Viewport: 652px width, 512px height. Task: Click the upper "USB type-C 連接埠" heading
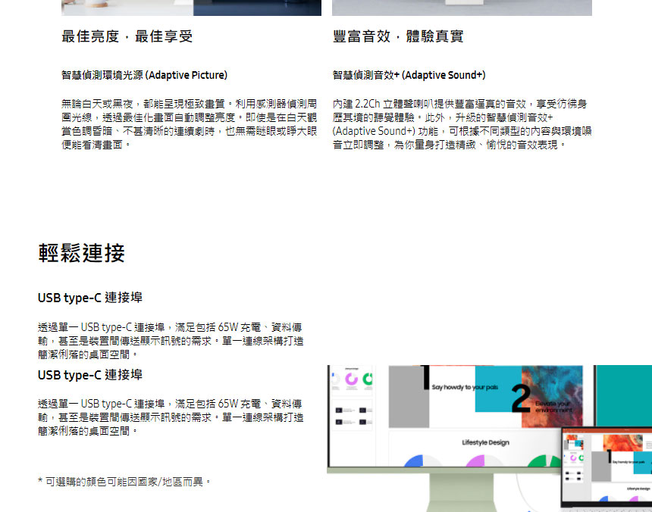[90, 298]
